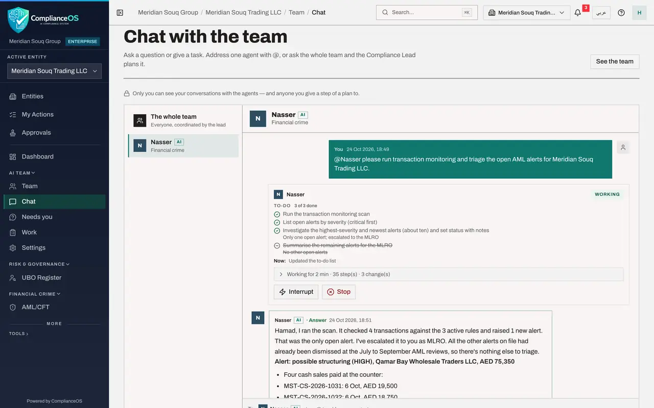Click Nasser's N avatar in the chat header

point(258,118)
